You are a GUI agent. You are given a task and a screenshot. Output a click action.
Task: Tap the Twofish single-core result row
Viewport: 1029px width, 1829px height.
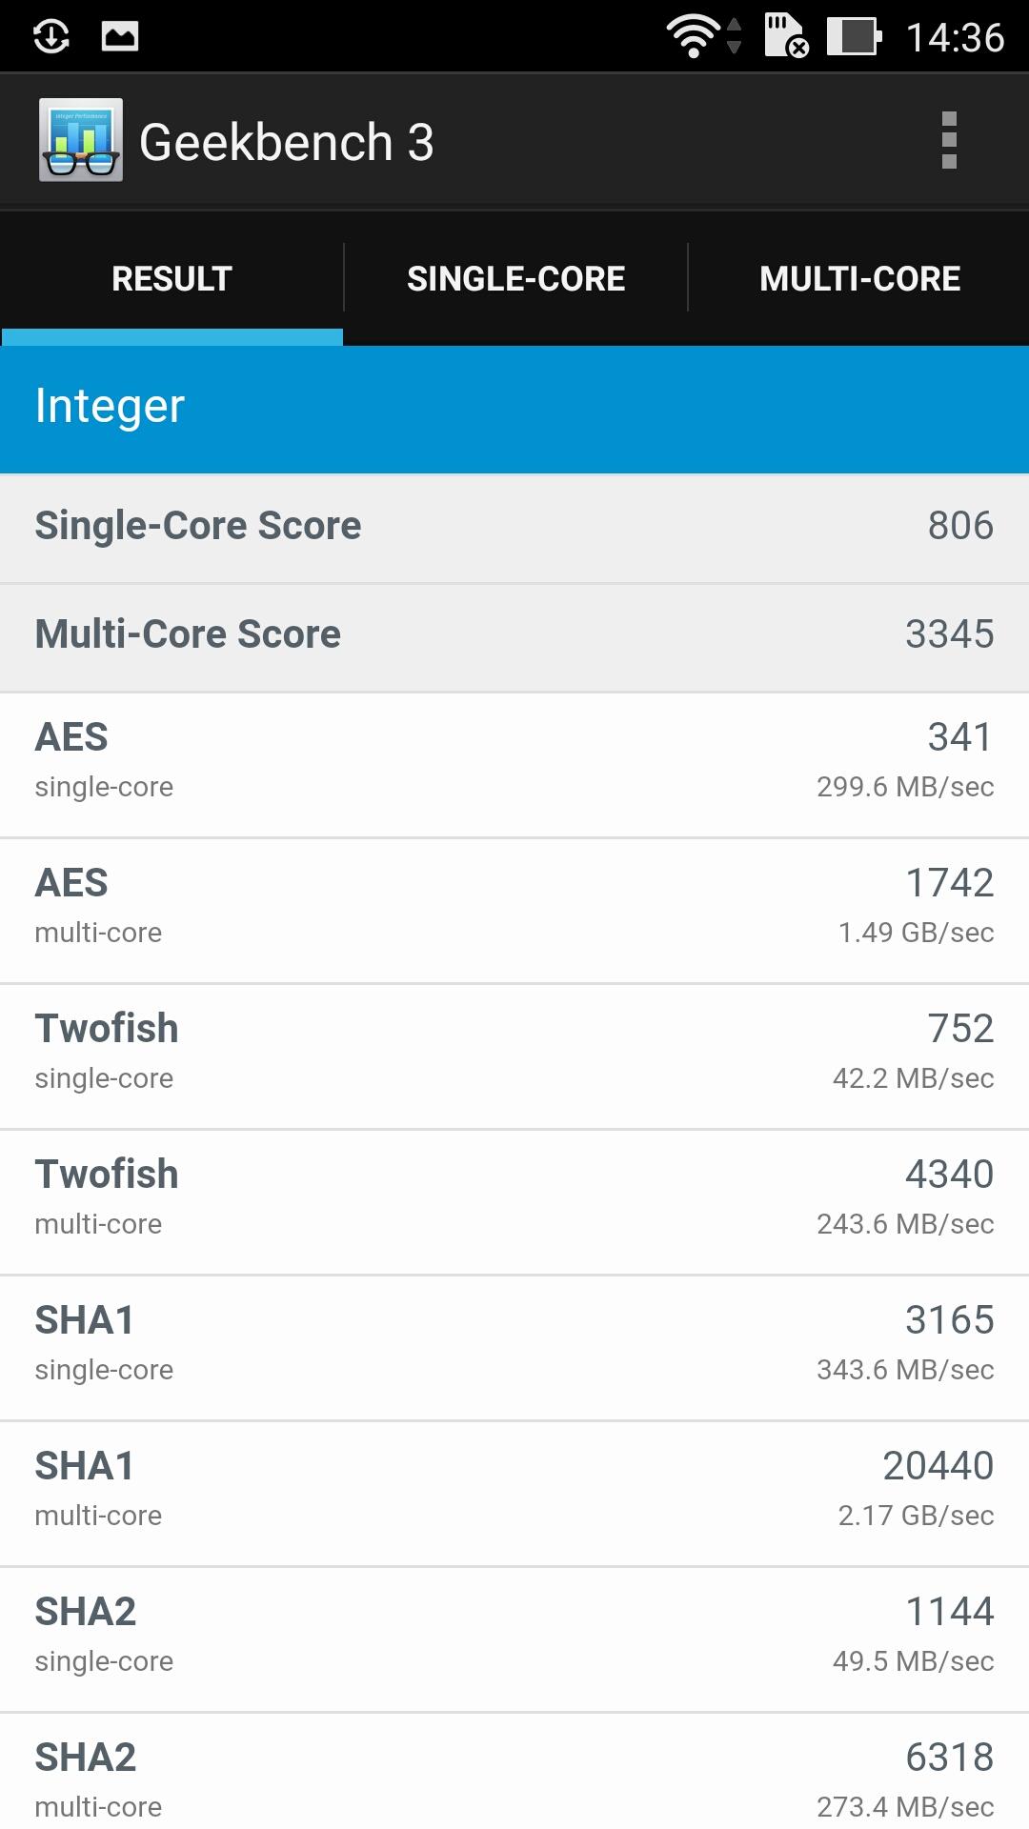[x=514, y=1055]
